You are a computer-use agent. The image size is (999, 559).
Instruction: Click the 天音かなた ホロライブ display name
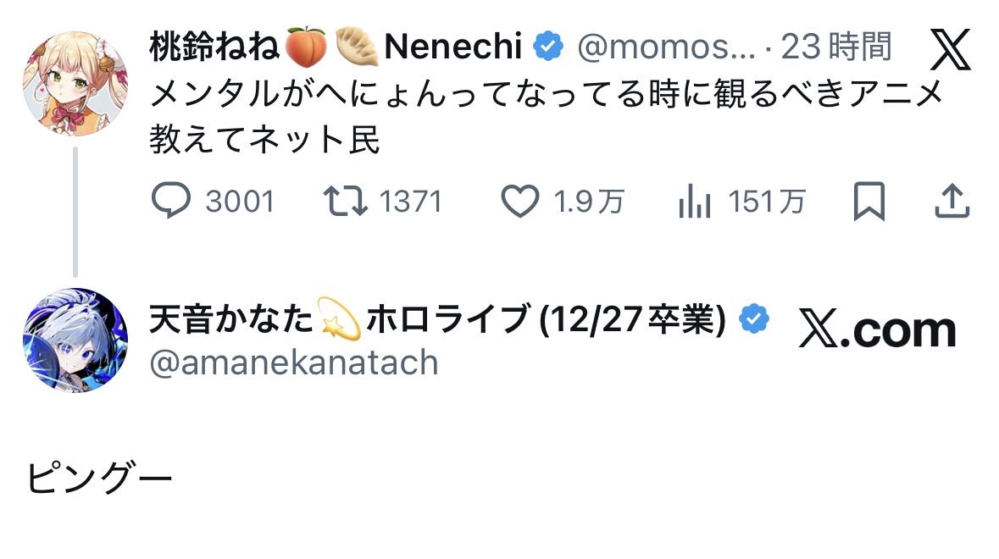point(437,321)
